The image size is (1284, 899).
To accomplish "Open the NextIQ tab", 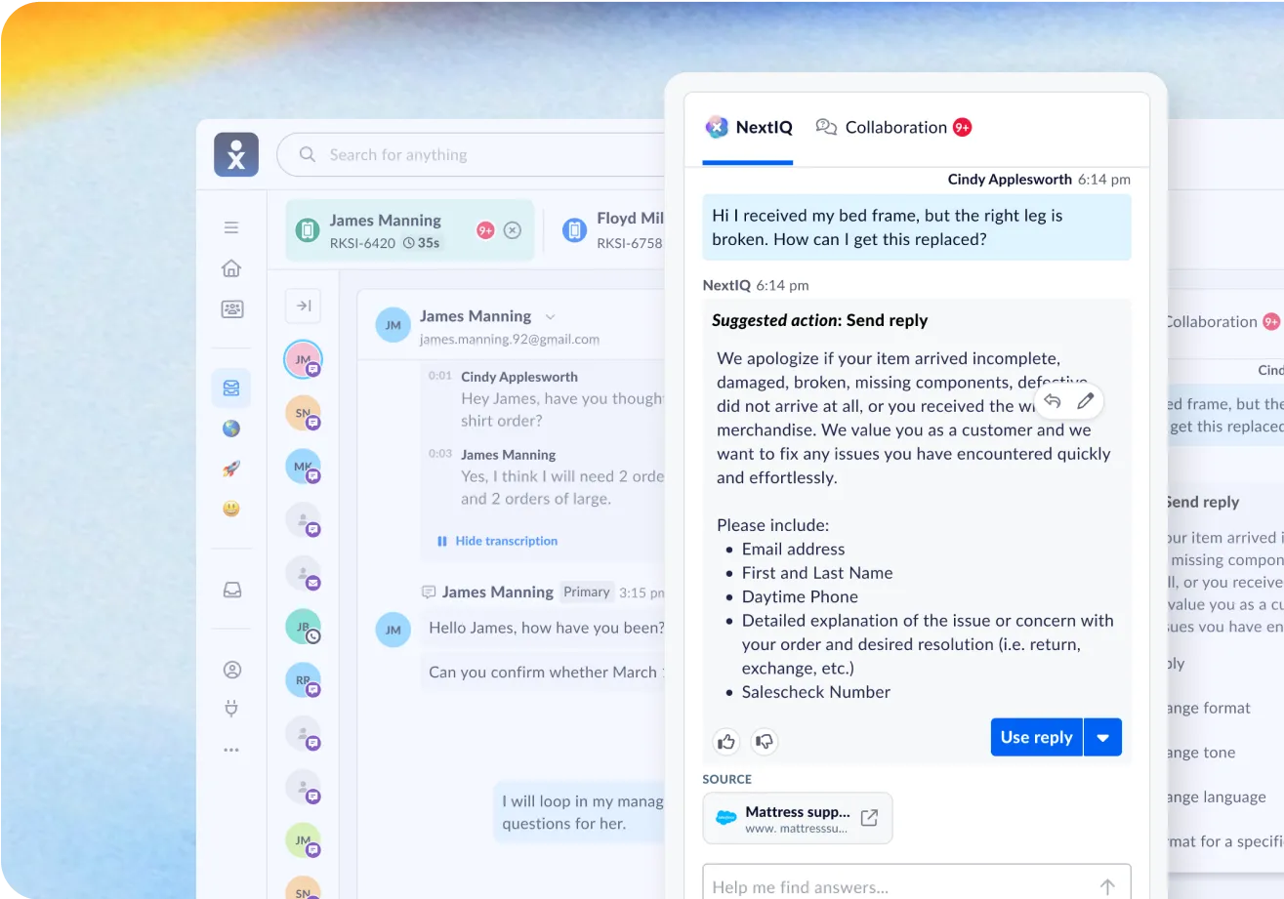I will pos(749,127).
